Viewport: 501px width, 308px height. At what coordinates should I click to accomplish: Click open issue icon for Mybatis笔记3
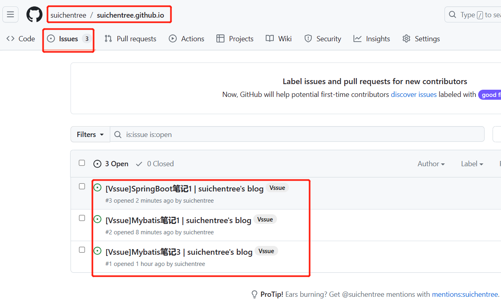click(97, 251)
